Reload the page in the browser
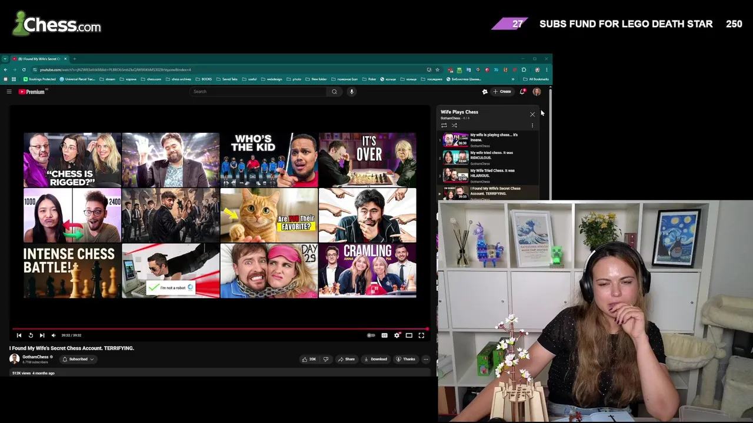 24,70
